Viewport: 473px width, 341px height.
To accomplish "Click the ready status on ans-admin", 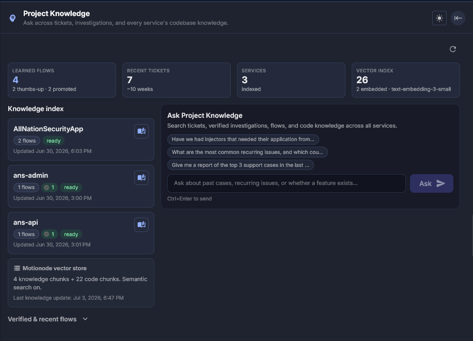I will coord(71,188).
